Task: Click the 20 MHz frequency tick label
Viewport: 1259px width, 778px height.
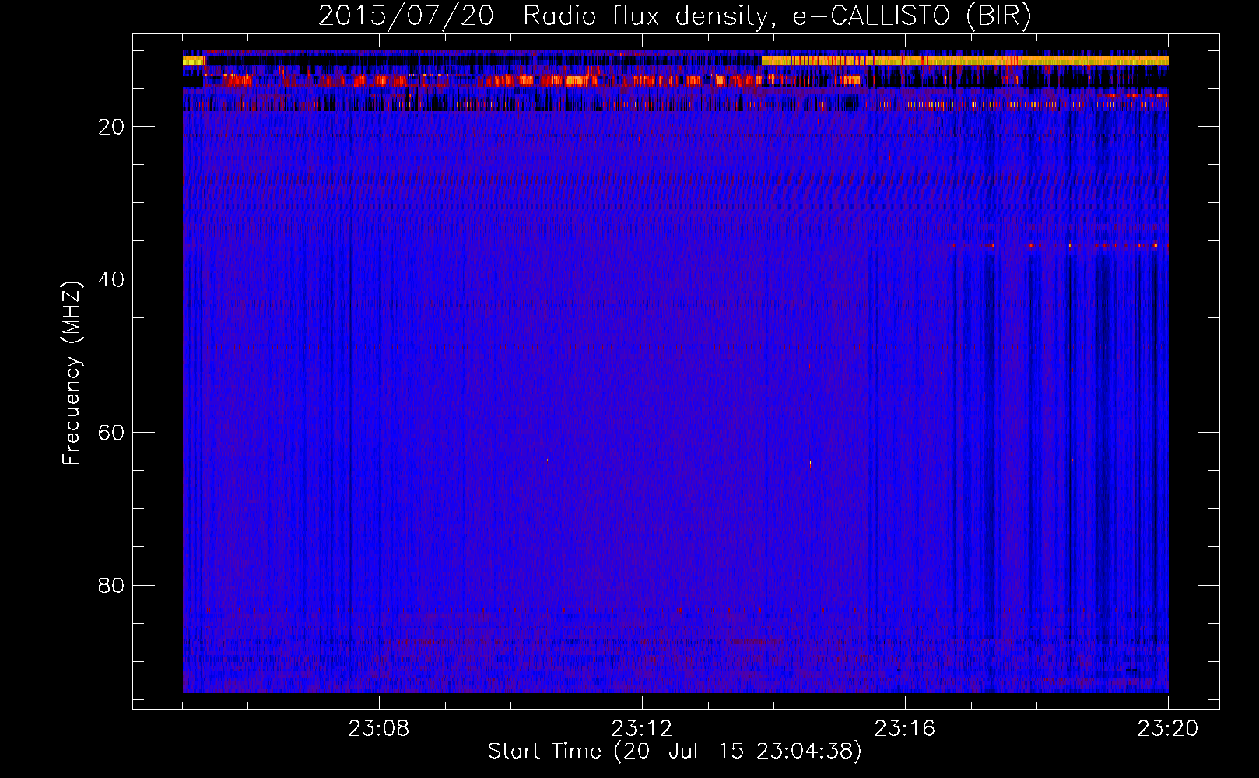Action: (x=111, y=127)
